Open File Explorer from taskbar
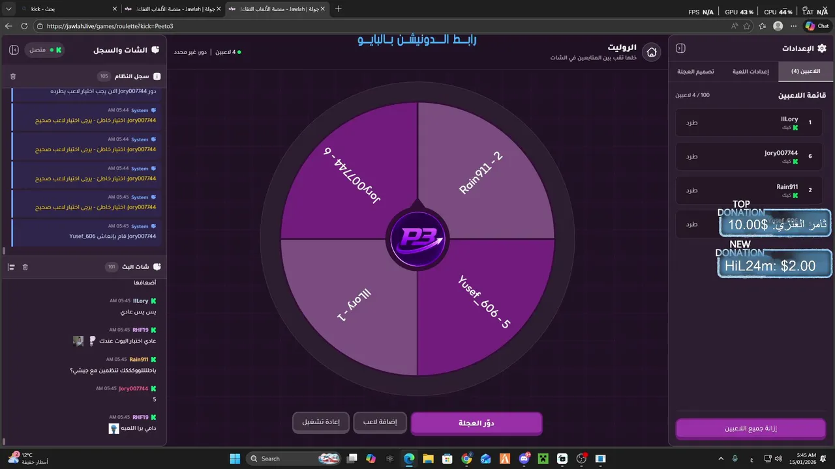The height and width of the screenshot is (469, 835). coord(428,459)
